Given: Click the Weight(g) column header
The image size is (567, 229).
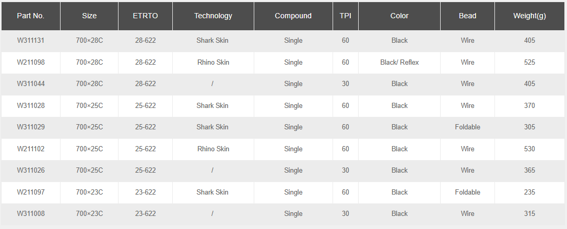Looking at the screenshot, I should coord(529,16).
